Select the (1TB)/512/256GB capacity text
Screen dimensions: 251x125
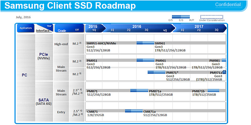pos(209,80)
